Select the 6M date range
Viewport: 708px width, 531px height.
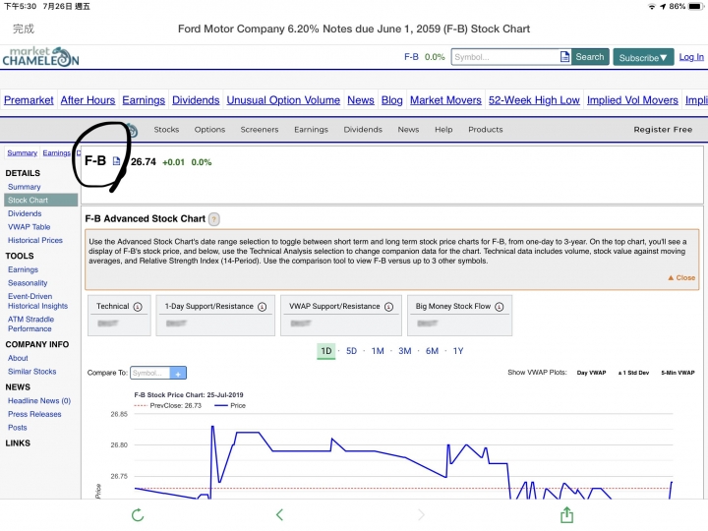point(432,351)
